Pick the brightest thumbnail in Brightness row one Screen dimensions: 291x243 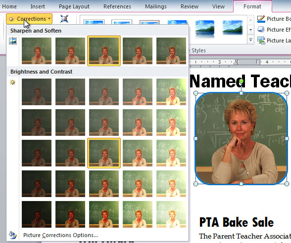(x=171, y=92)
